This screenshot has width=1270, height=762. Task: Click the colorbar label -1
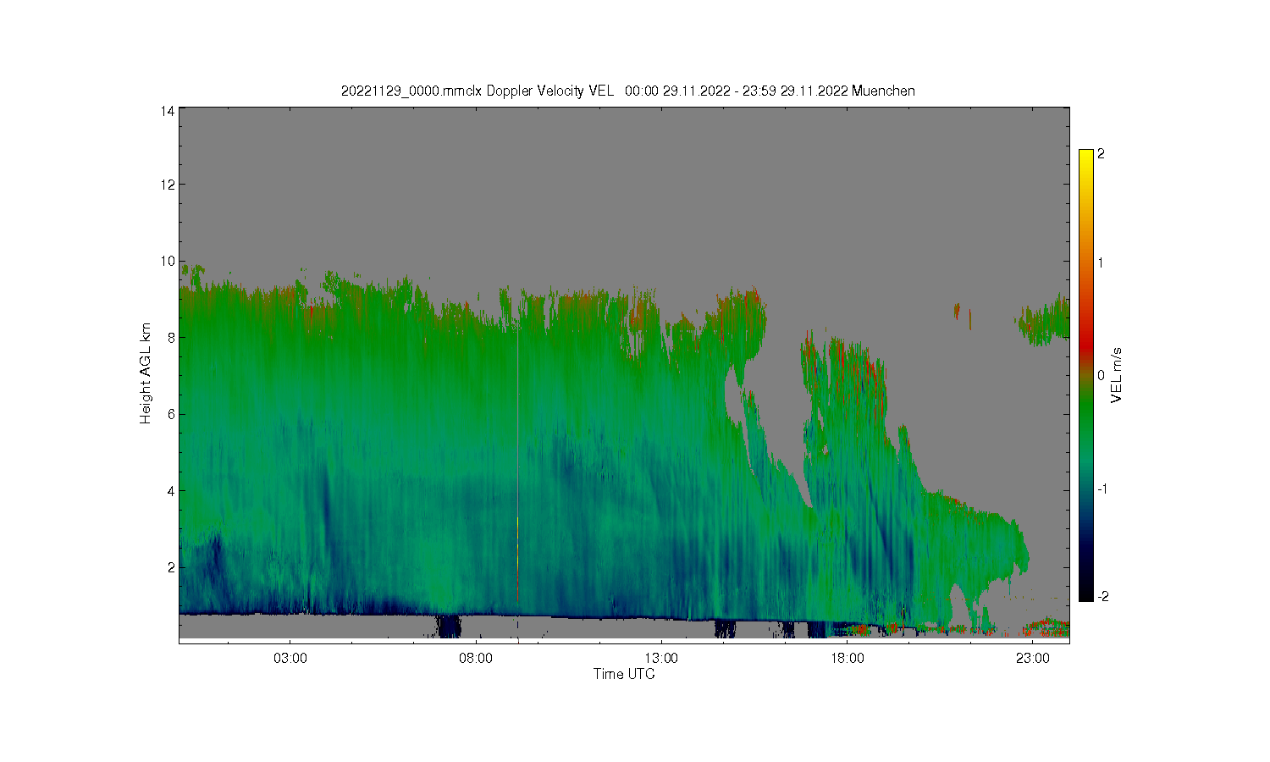click(1103, 489)
